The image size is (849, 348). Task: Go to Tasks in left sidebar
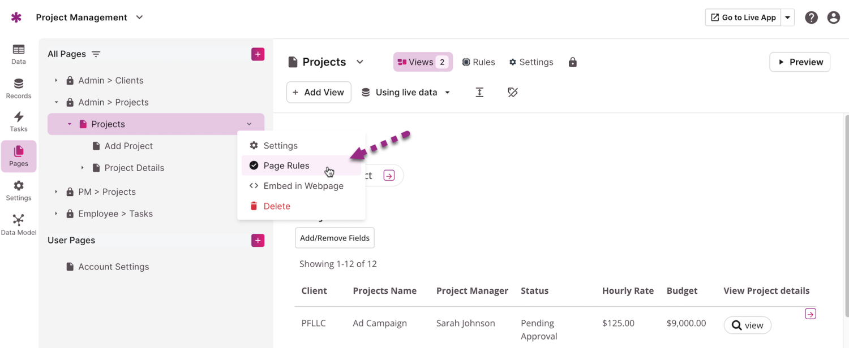point(19,121)
